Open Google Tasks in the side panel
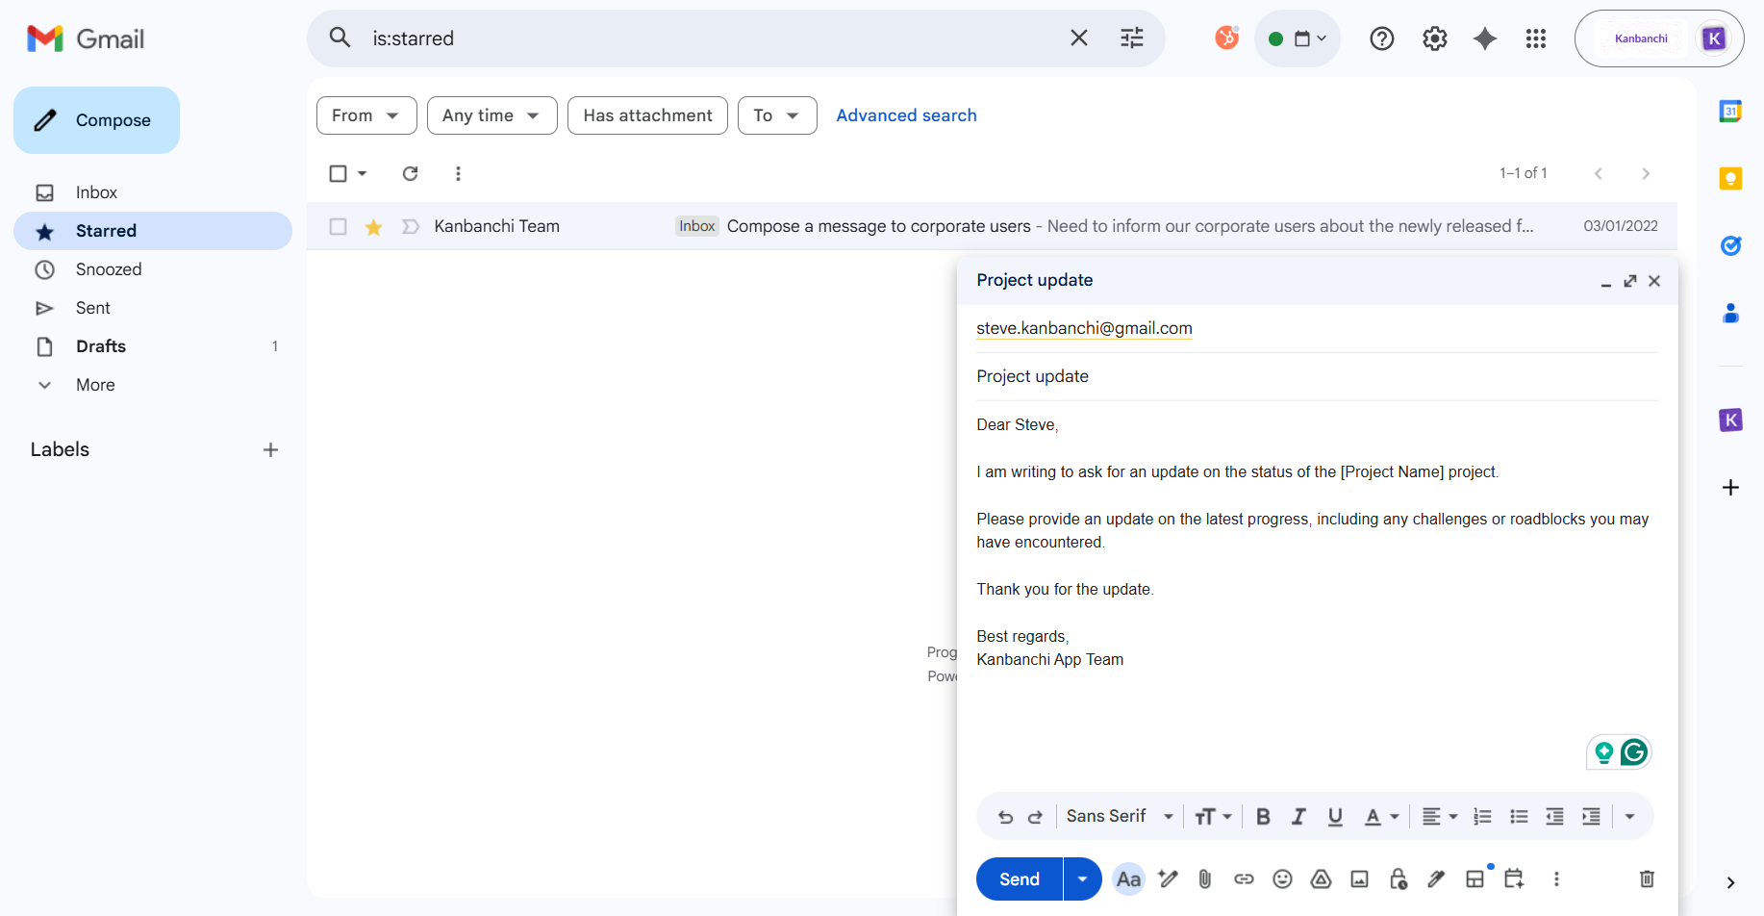The image size is (1764, 916). point(1730,245)
